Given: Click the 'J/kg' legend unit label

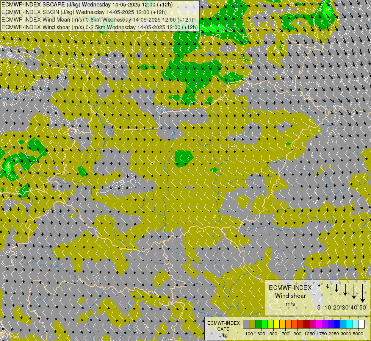Looking at the screenshot, I should click(x=223, y=335).
